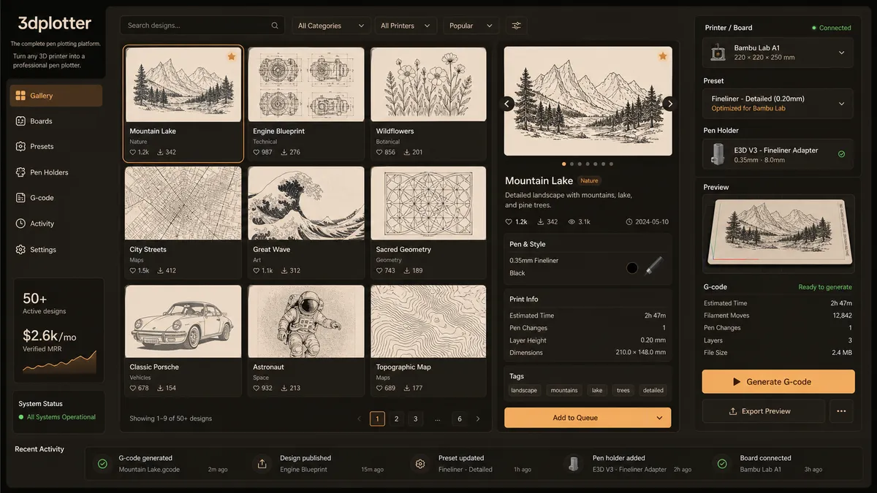
Task: Like the Topographic Map card heart icon
Action: 379,388
